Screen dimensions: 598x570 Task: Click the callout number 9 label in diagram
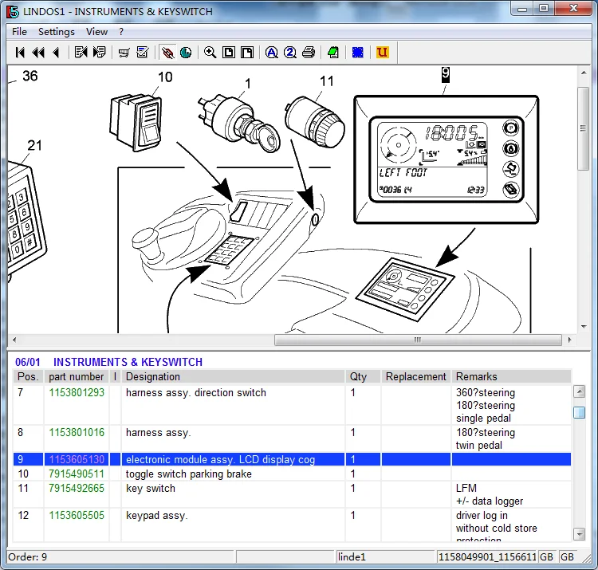click(x=445, y=74)
